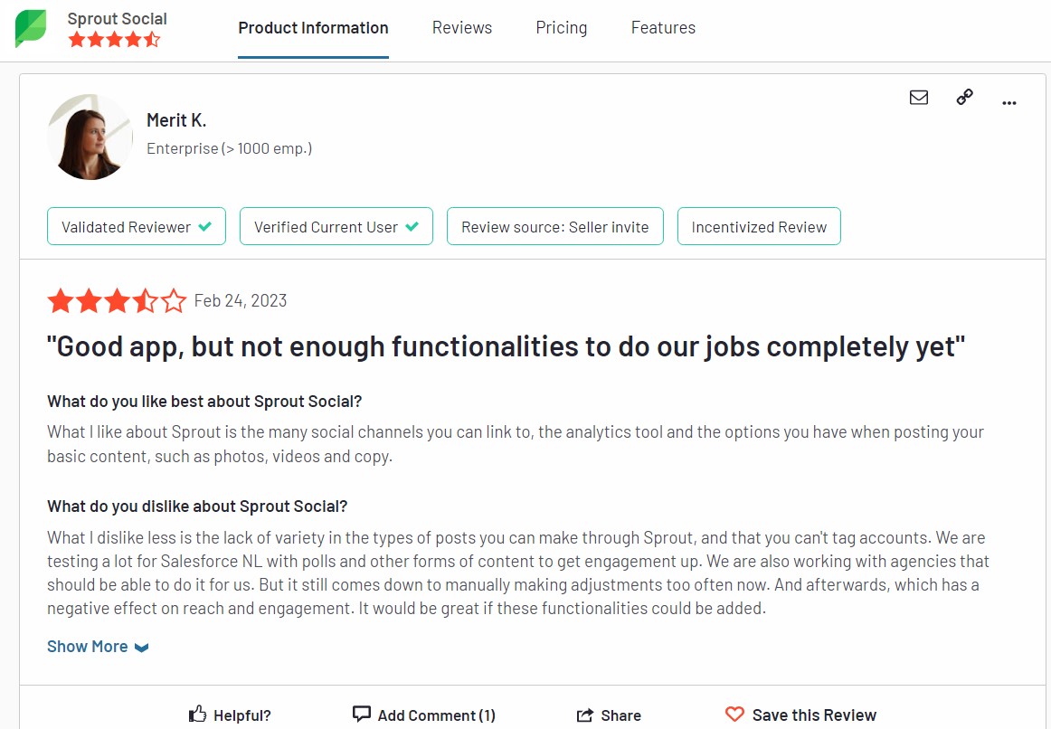The width and height of the screenshot is (1051, 729).
Task: Toggle the Incentivized Review badge
Action: tap(759, 226)
